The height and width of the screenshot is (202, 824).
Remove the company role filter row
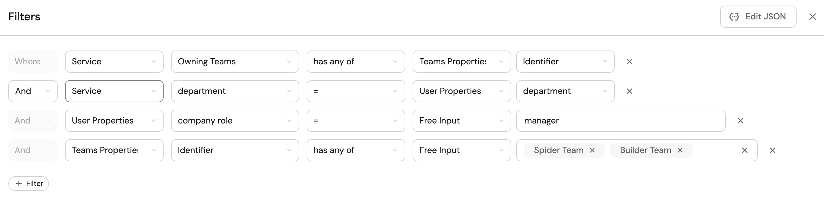click(x=740, y=121)
